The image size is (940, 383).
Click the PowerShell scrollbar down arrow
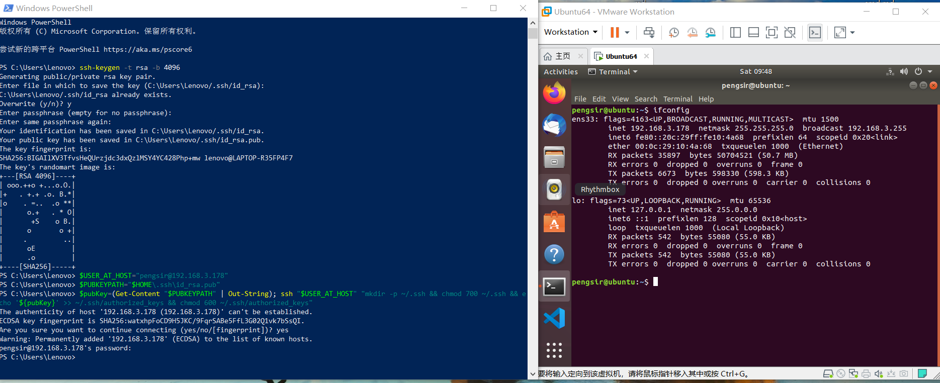533,374
